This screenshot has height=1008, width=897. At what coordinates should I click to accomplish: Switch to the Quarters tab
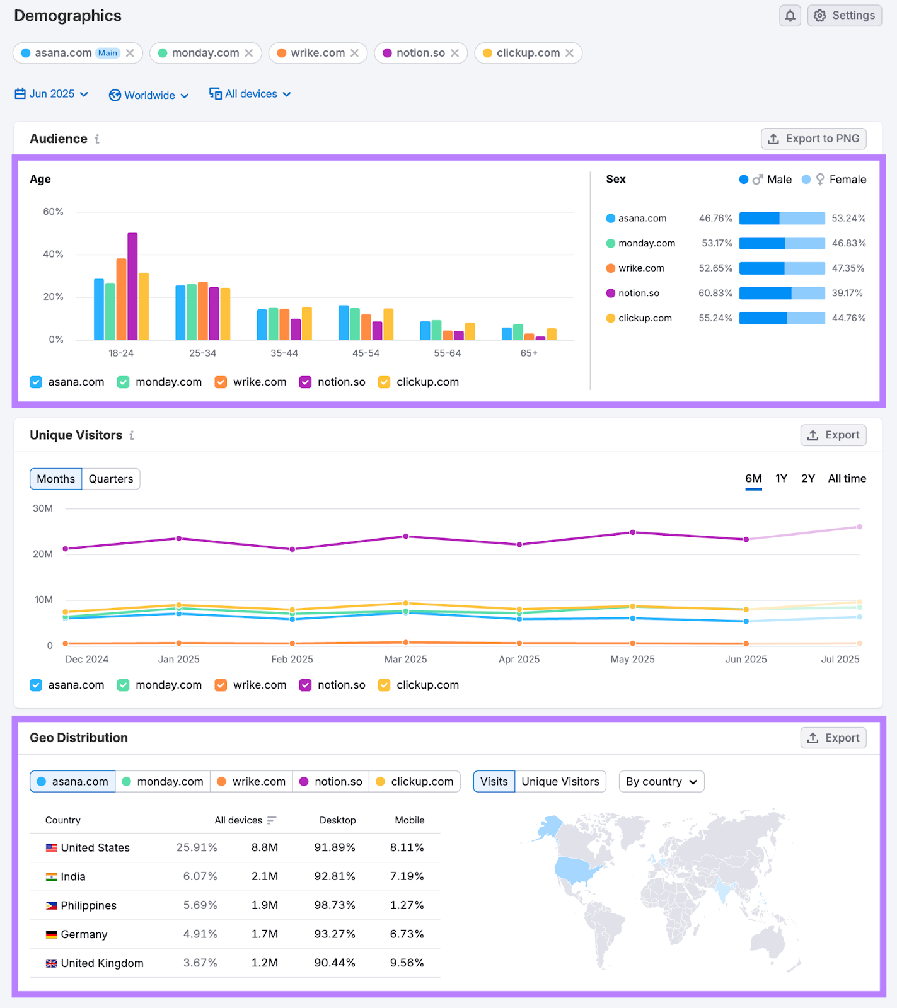(111, 479)
